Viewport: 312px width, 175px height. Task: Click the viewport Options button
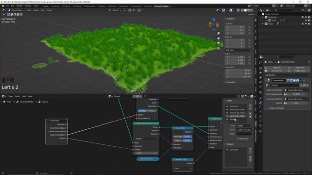pyautogui.click(x=252, y=15)
